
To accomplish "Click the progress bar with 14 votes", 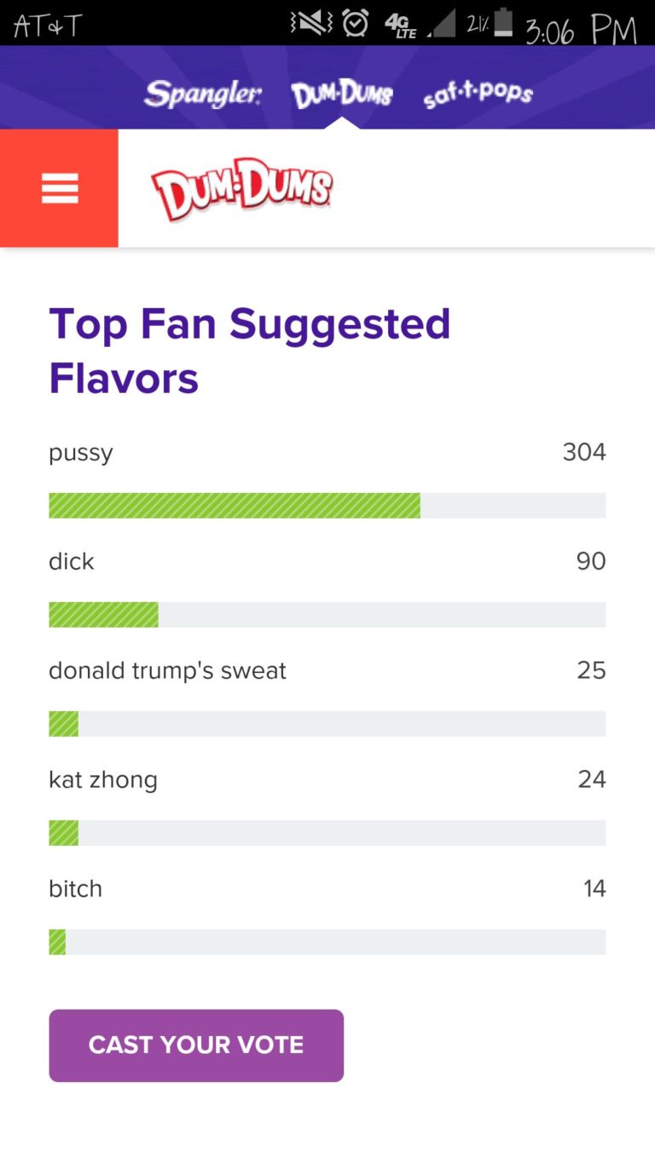I will click(x=327, y=942).
